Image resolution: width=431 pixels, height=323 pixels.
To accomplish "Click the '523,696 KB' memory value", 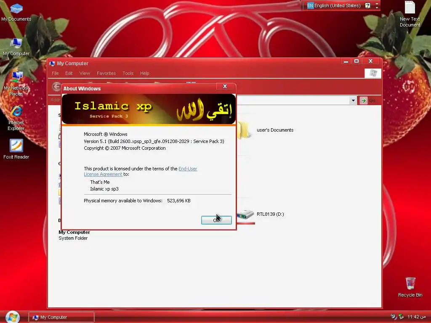I will click(x=178, y=201).
